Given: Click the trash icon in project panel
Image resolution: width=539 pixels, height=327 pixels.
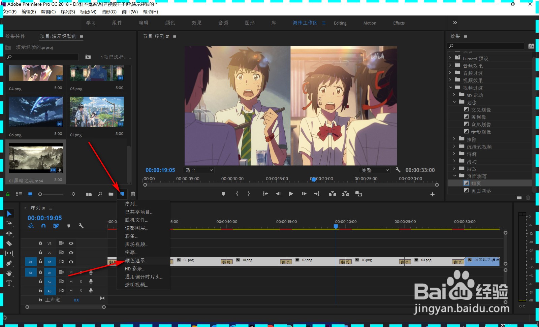Looking at the screenshot, I should tap(133, 194).
